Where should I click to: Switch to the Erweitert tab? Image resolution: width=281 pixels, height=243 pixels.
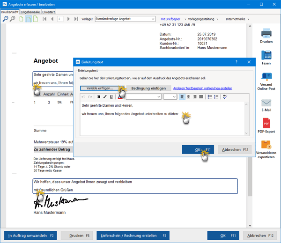(48, 11)
